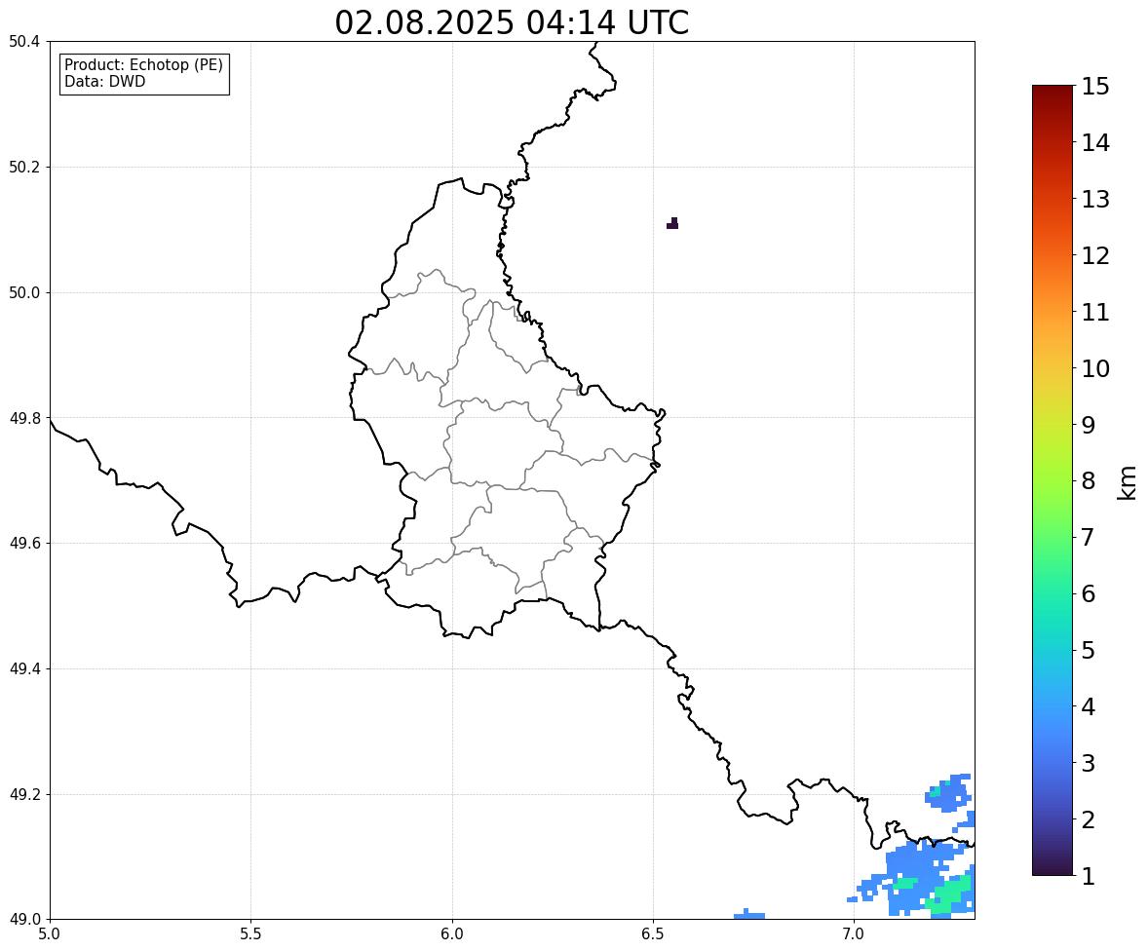Click longitude axis label 7.0
The image size is (1148, 951).
pos(855,934)
